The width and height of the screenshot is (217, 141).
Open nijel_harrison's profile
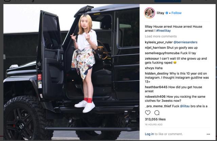click(155, 48)
